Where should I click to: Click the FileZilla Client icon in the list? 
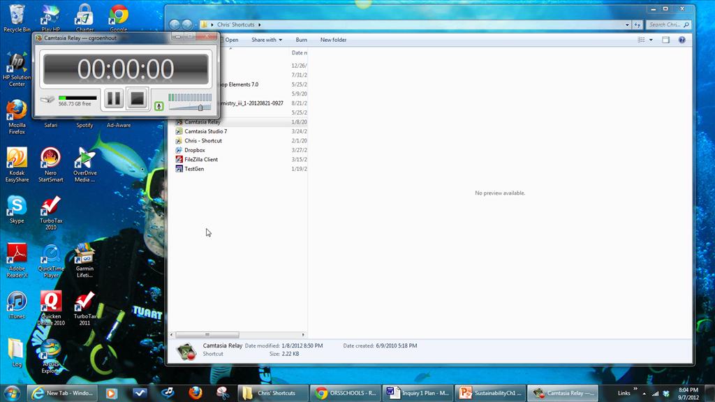click(179, 160)
